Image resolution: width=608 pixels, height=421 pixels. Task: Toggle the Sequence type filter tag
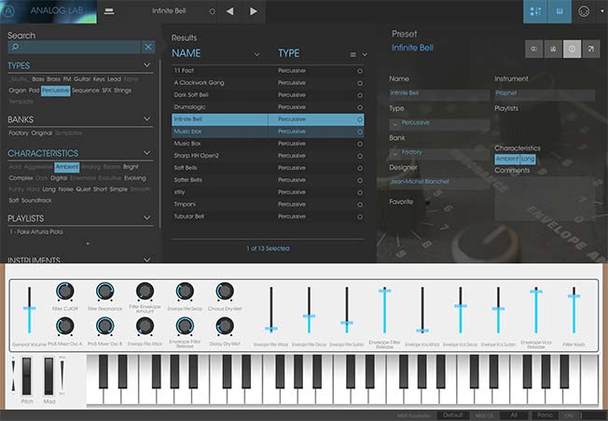85,91
